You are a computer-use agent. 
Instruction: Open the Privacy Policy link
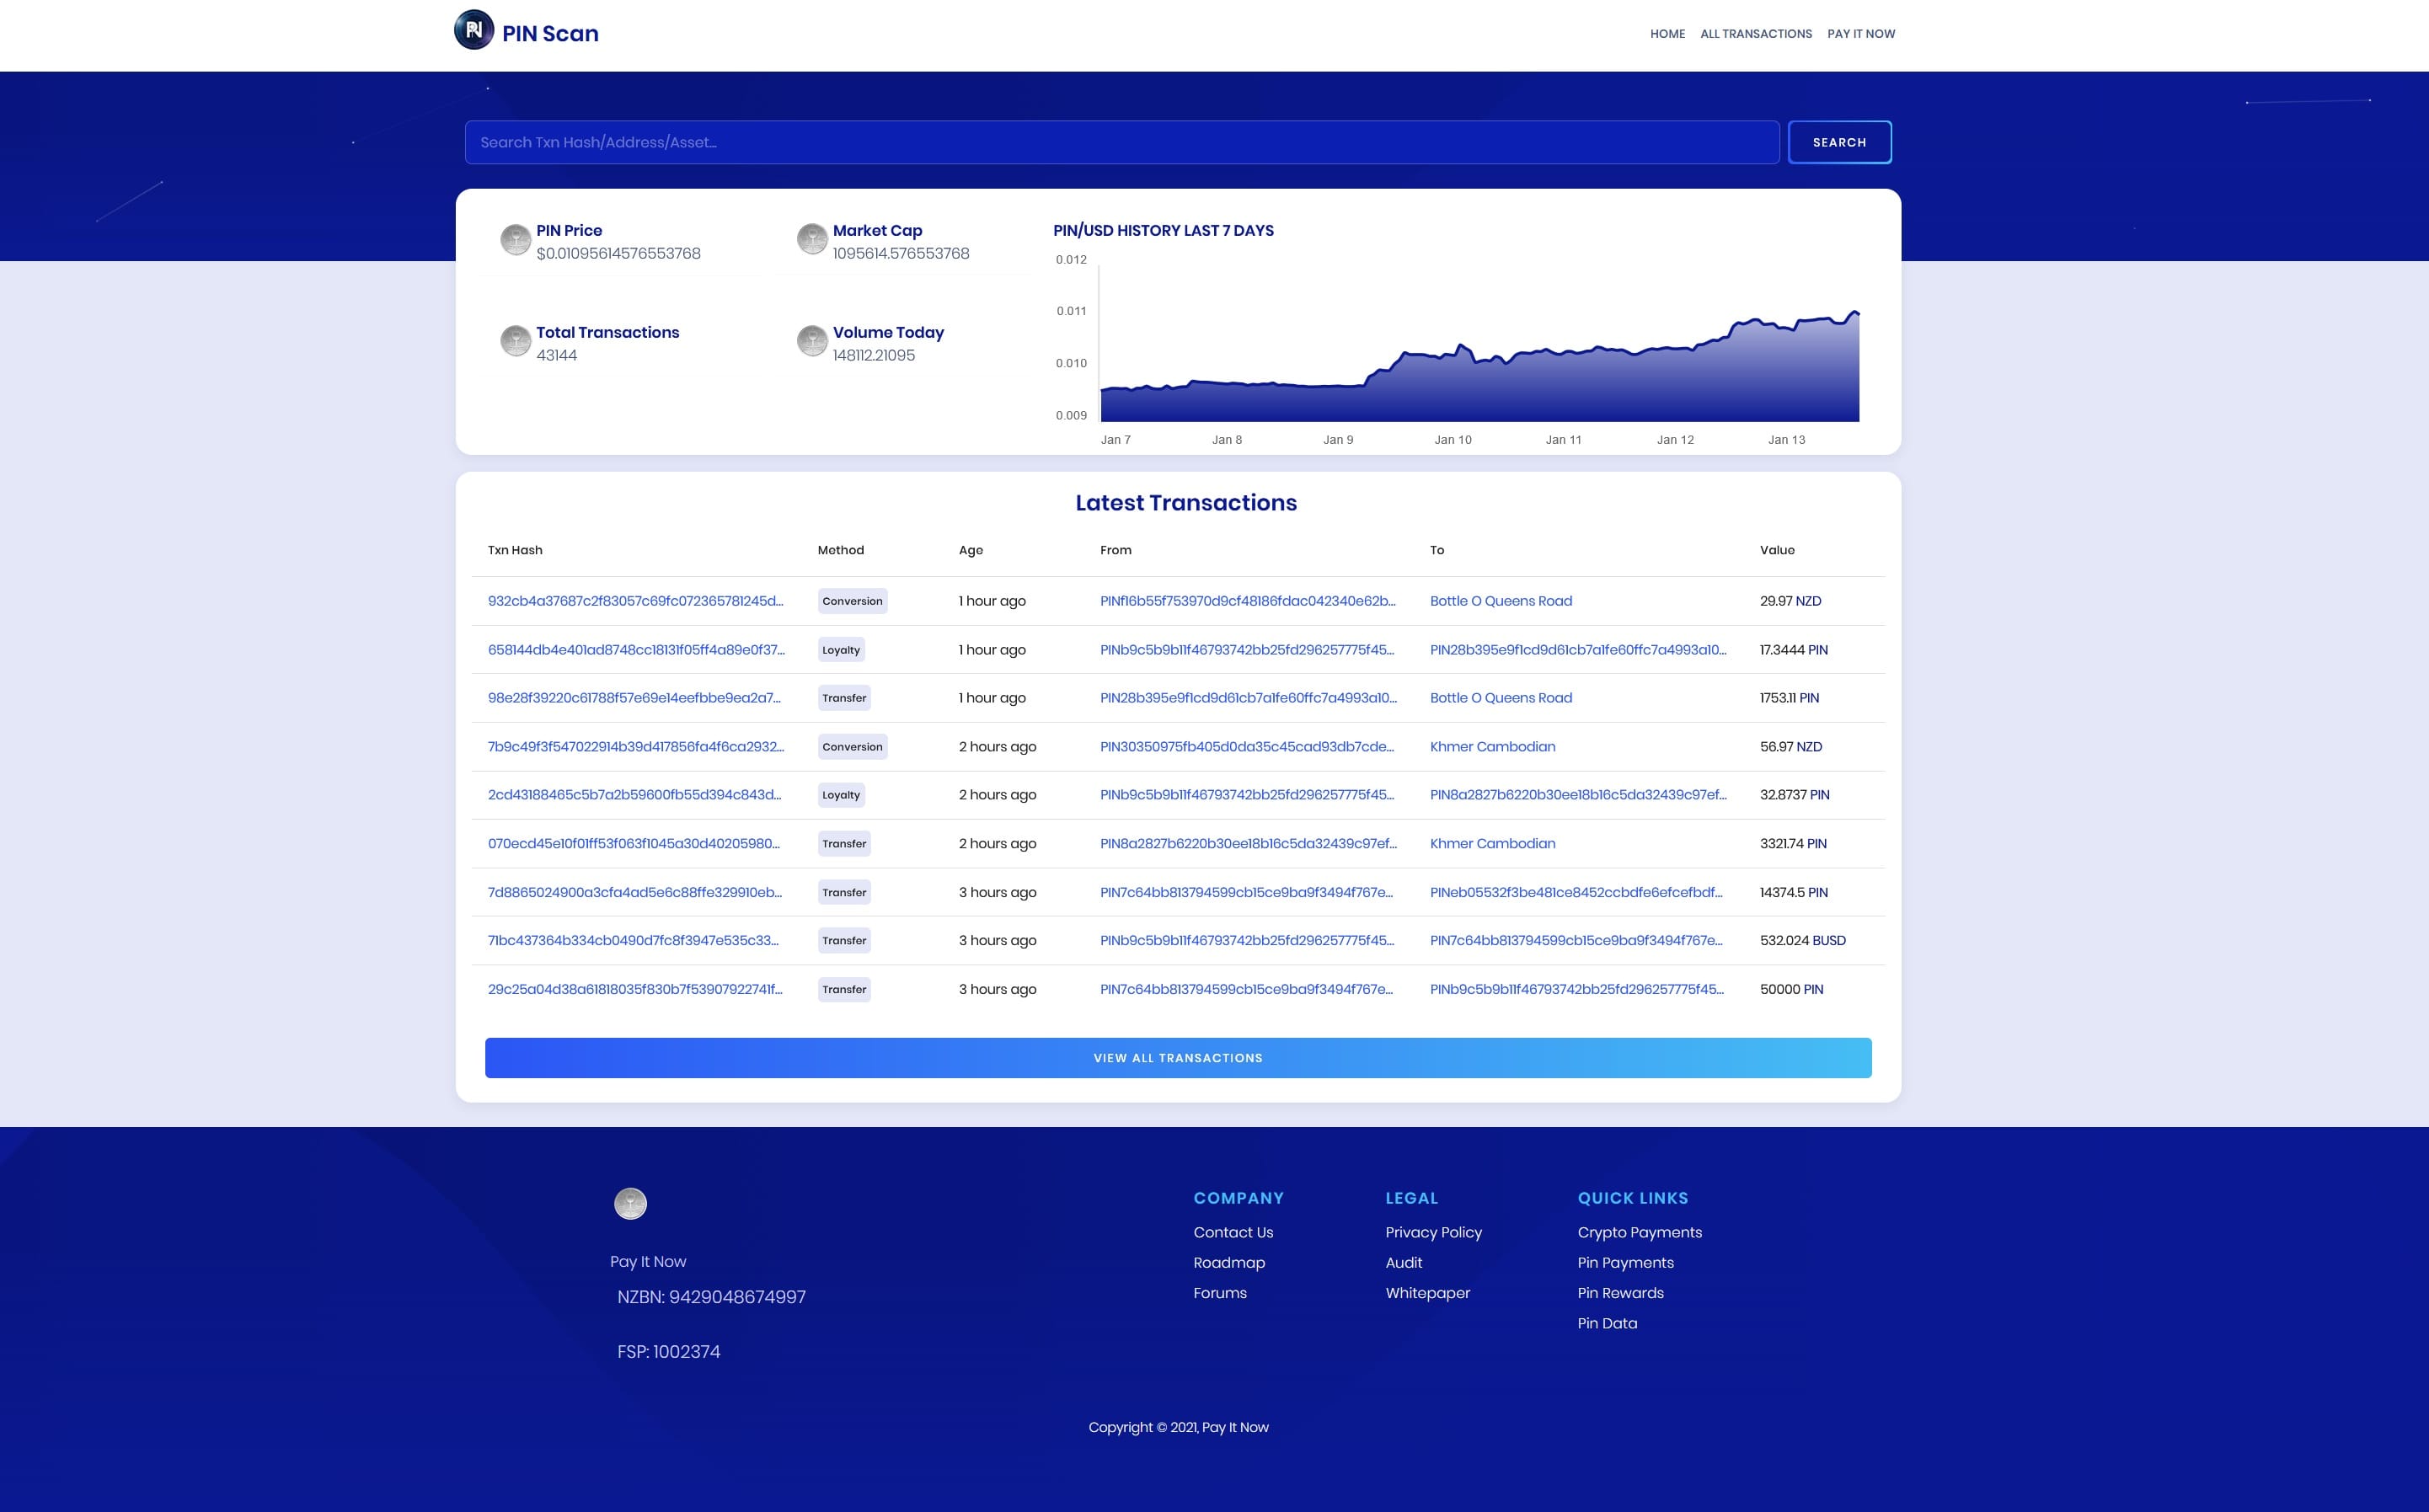(x=1433, y=1232)
